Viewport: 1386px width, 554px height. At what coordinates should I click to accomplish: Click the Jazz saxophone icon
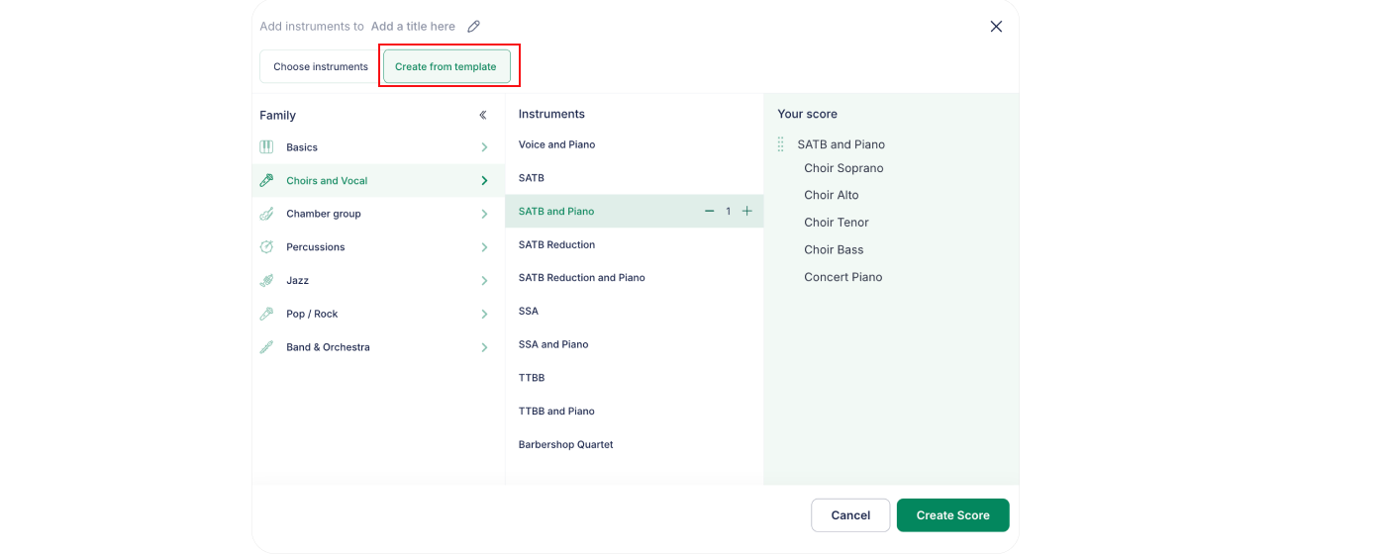pos(266,281)
